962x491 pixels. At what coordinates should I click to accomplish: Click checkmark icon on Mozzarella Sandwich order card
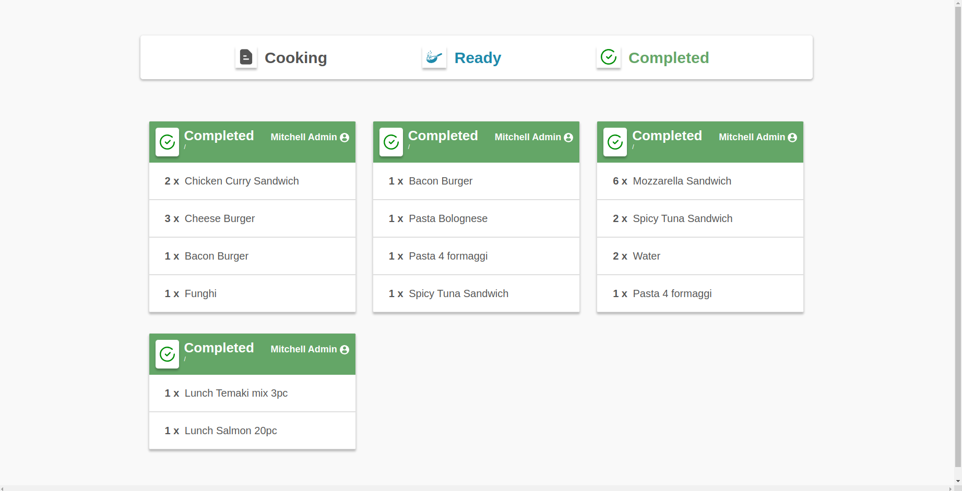point(615,142)
